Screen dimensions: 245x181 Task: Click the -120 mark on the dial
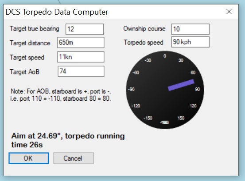click(136, 106)
